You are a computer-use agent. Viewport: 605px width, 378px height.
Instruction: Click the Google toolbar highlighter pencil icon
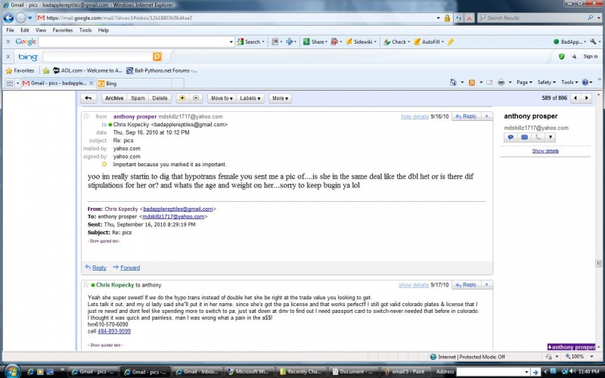click(451, 42)
